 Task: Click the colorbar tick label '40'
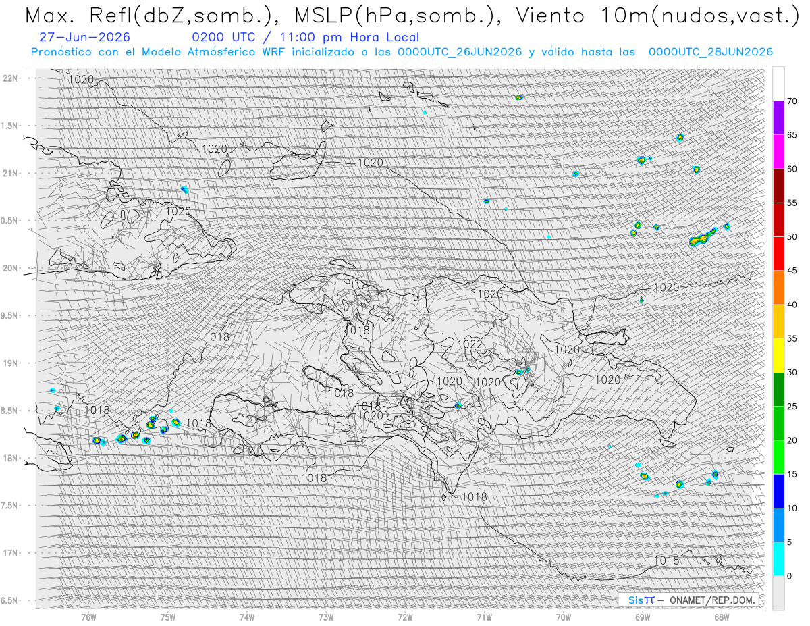click(792, 305)
